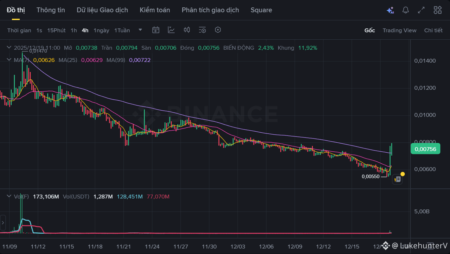
Task: Collapse the MA(7) indicator row chevron
Action: [x=9, y=60]
